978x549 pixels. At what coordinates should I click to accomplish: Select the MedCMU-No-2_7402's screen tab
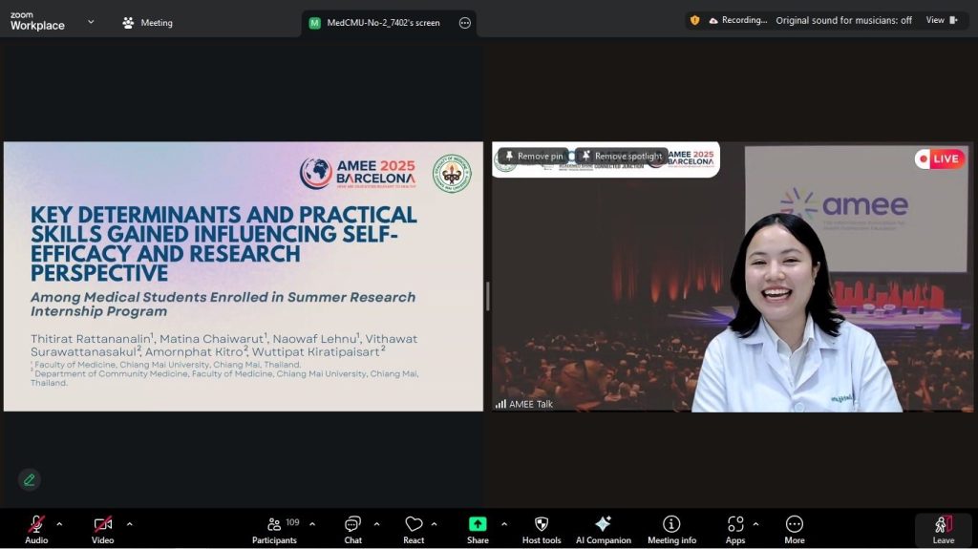382,23
